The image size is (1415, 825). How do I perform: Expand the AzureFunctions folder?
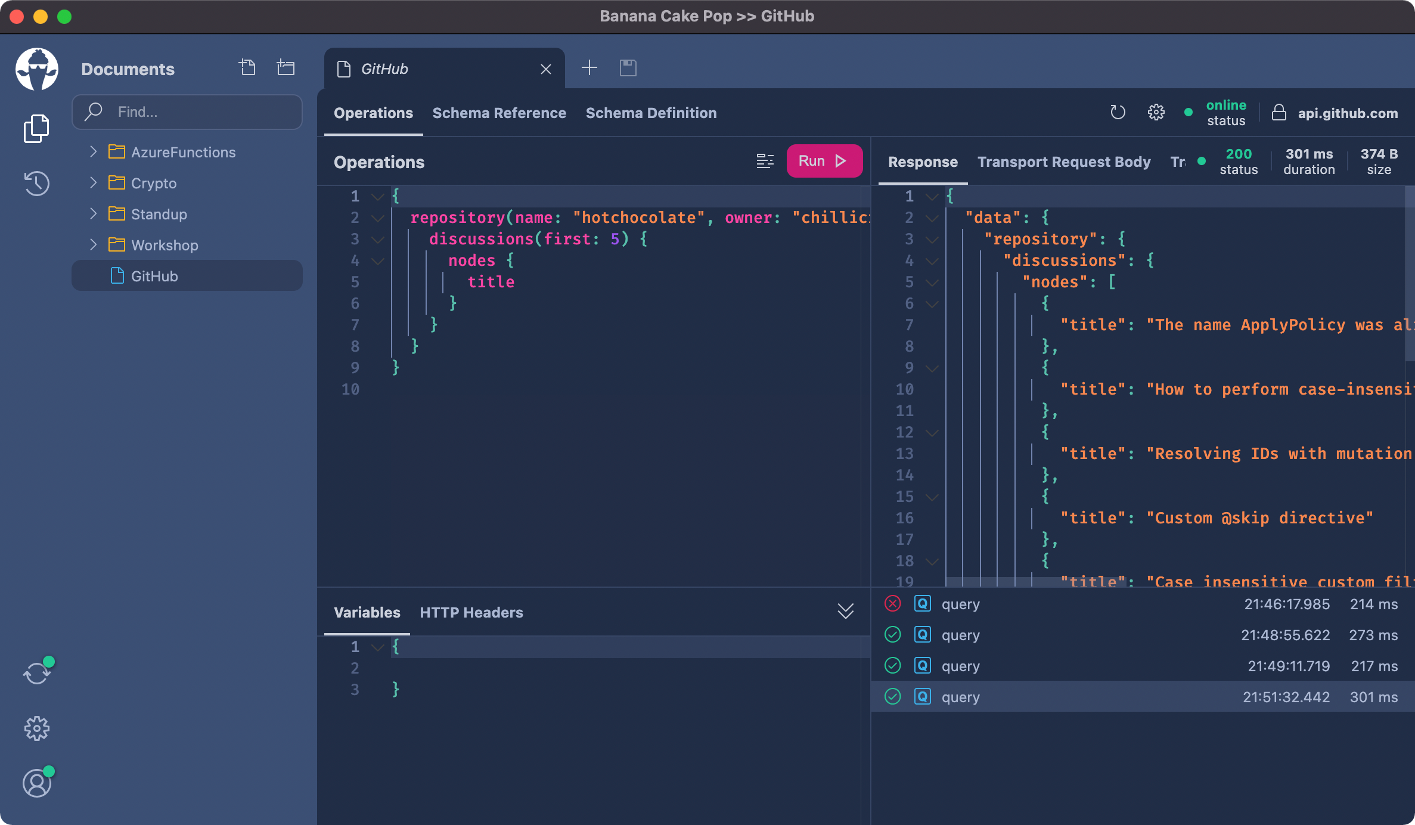click(x=93, y=152)
